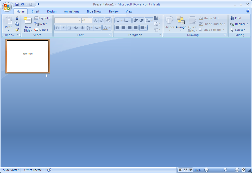This screenshot has width=252, height=173.
Task: Clear all formatting
Action: click(108, 20)
